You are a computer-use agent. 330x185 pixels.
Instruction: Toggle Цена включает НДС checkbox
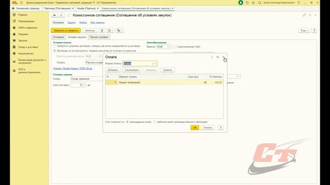(x=175, y=47)
